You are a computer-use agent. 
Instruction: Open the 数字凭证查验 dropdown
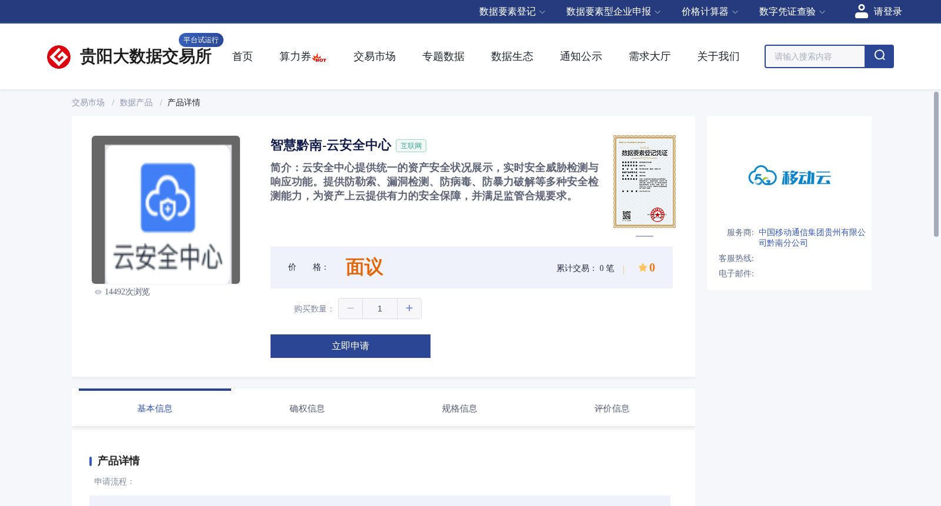point(792,12)
